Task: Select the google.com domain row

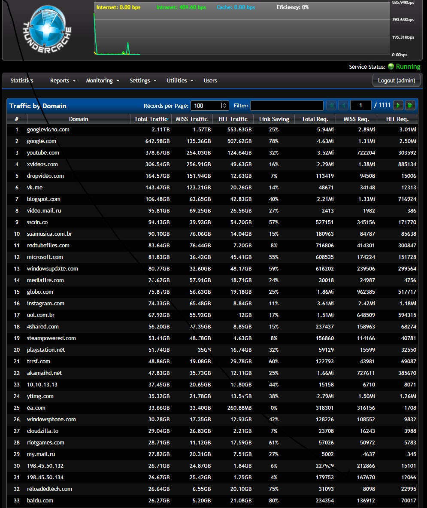Action: tap(212, 141)
